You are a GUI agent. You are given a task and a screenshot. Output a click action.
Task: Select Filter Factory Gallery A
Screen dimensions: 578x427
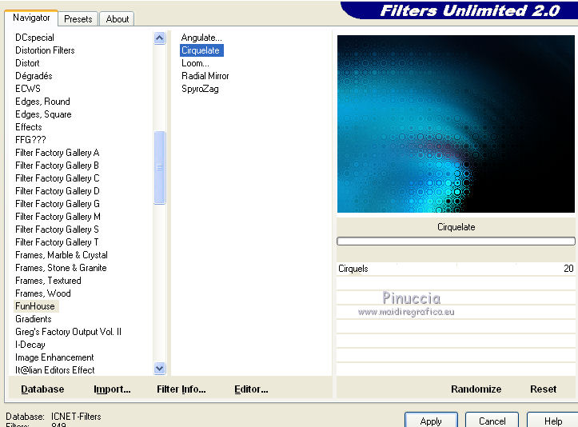pyautogui.click(x=58, y=153)
